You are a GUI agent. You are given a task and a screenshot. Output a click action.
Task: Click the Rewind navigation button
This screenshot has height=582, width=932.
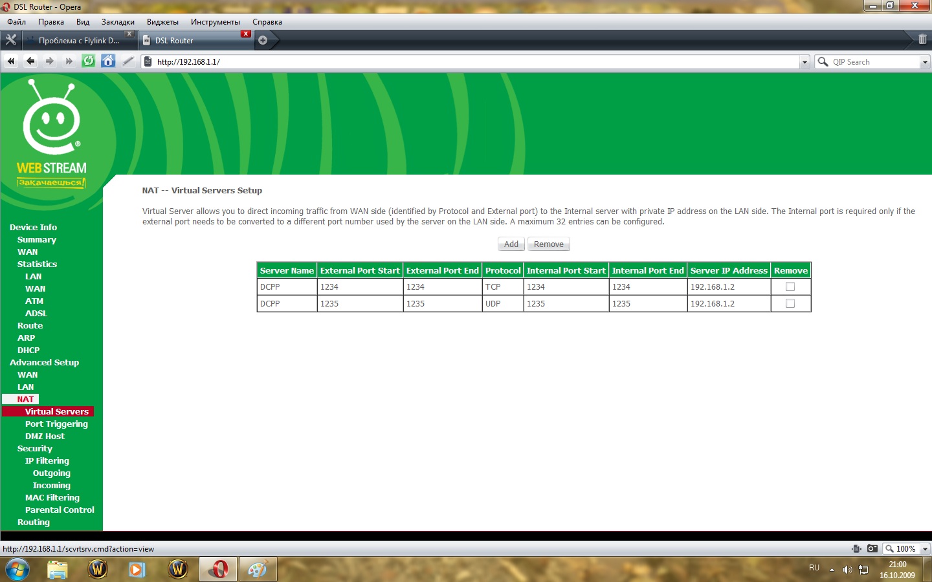pos(11,61)
